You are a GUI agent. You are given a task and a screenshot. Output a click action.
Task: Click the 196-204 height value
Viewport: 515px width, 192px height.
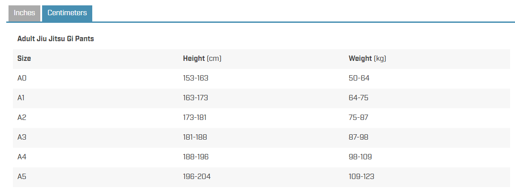(x=197, y=177)
